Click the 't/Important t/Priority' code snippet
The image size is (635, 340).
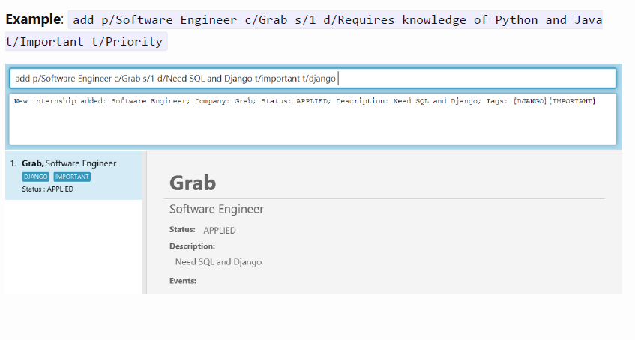[x=86, y=42]
